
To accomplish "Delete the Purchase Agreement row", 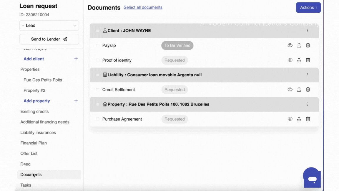I will pos(308,119).
